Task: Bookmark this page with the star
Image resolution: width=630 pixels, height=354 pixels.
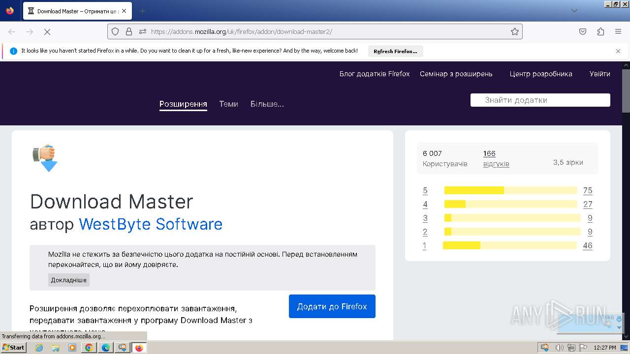Action: tap(515, 31)
